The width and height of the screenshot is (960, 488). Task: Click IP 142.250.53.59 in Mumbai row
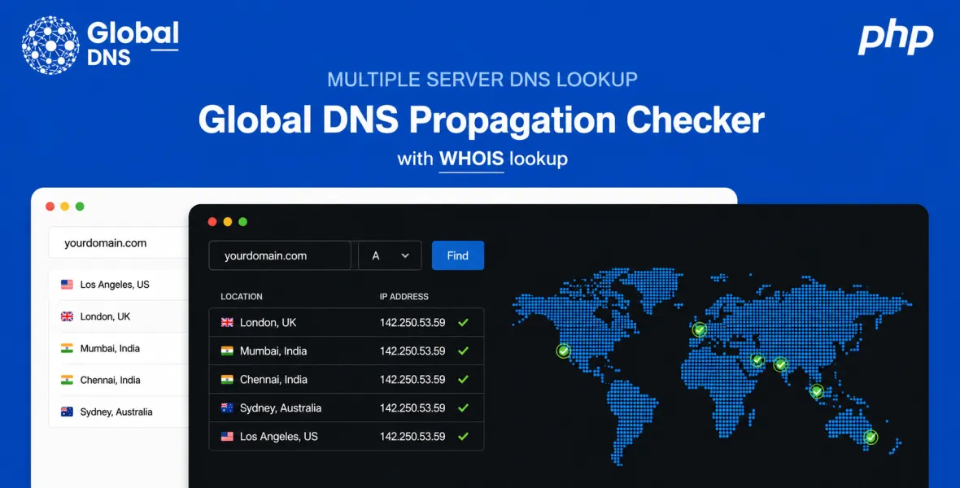pos(412,351)
